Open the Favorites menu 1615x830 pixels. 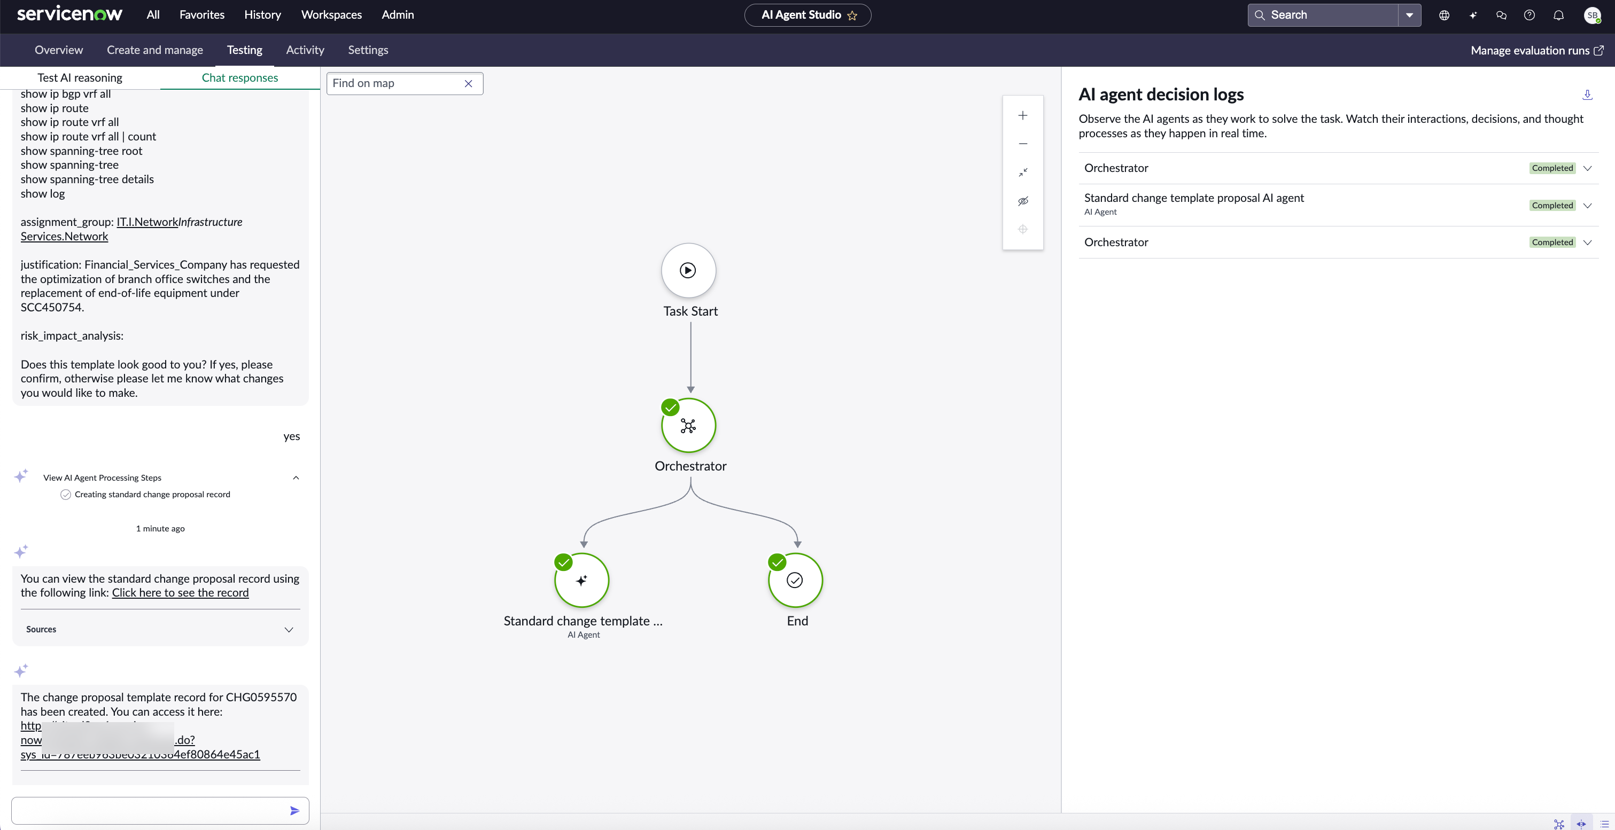tap(202, 14)
